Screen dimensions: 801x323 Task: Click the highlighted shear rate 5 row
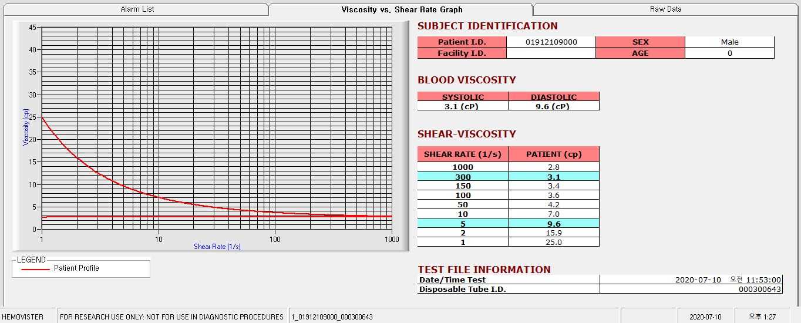click(x=463, y=224)
